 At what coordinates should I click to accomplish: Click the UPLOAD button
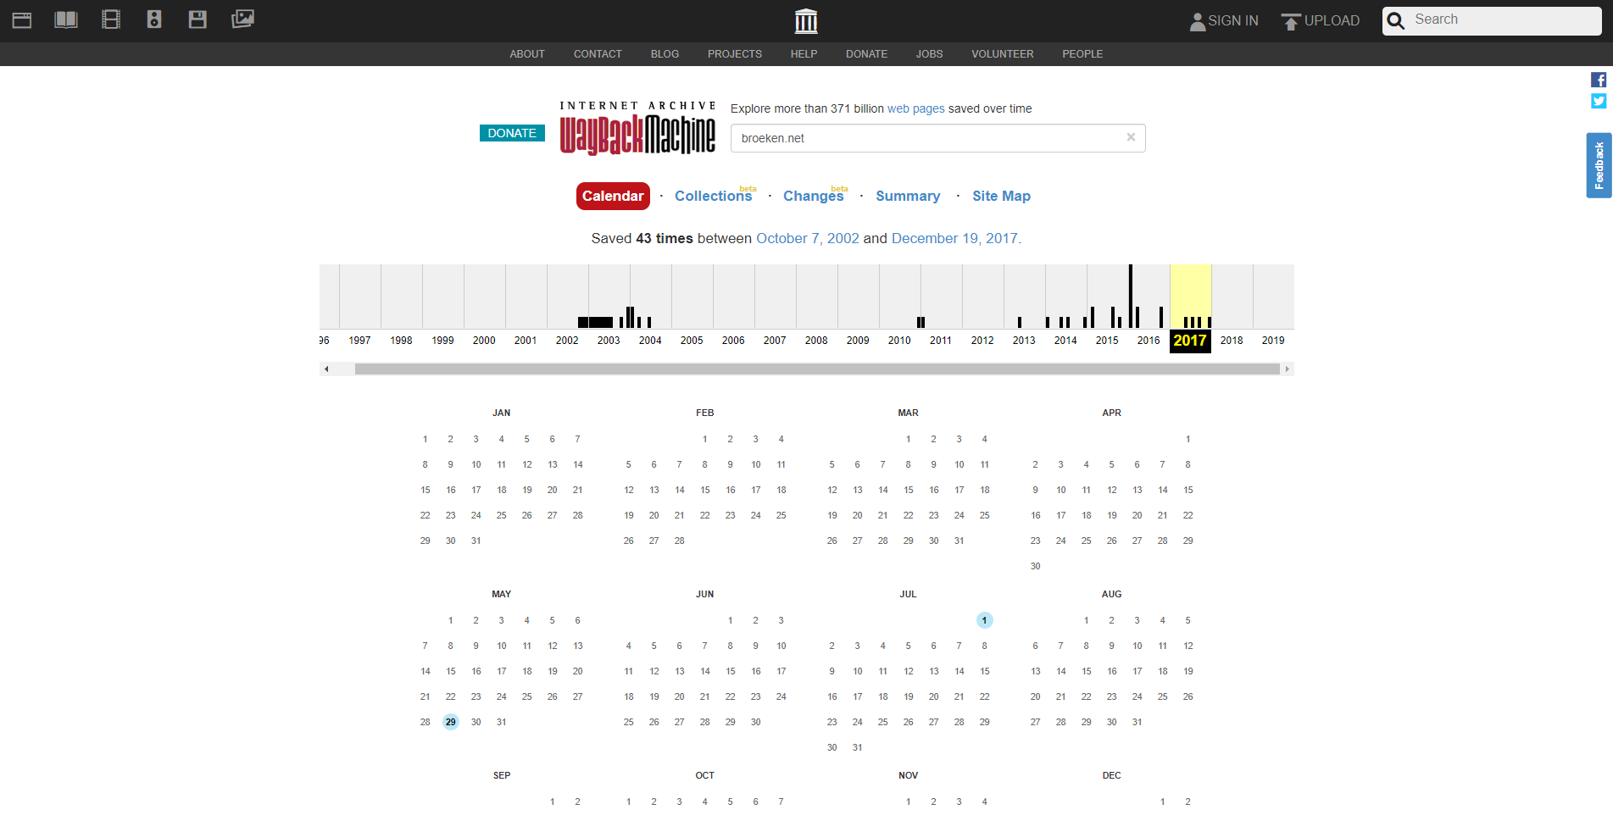tap(1321, 21)
